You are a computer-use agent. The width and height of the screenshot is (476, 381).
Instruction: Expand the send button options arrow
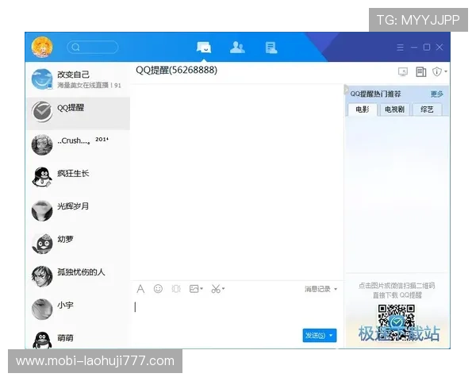pyautogui.click(x=331, y=336)
